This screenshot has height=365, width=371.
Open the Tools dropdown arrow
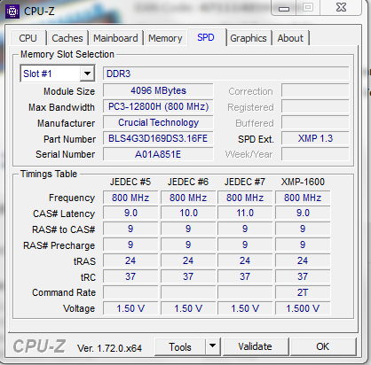(x=212, y=346)
